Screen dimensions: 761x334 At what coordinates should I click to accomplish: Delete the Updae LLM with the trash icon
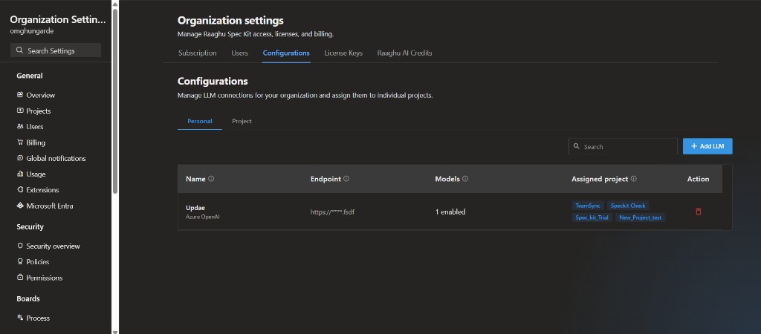coord(699,212)
